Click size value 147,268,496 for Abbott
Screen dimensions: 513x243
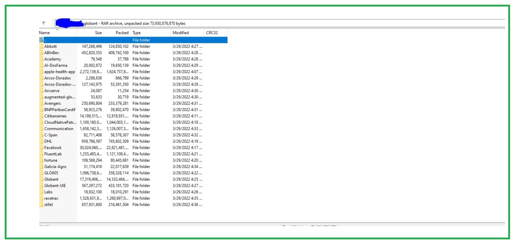92,46
